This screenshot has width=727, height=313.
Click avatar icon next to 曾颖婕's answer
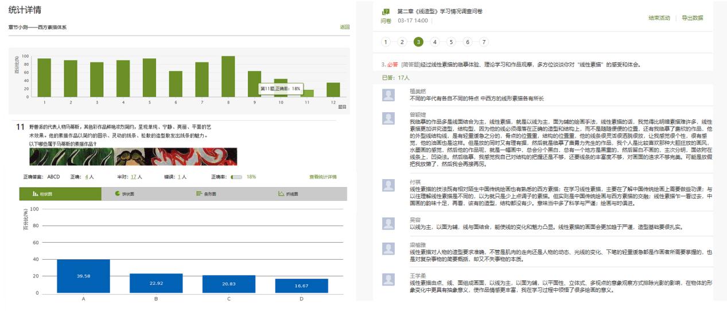pyautogui.click(x=388, y=118)
